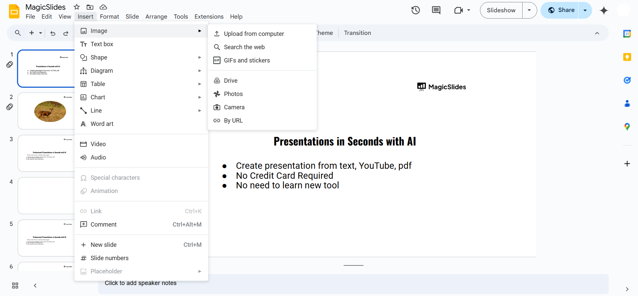Image resolution: width=638 pixels, height=296 pixels.
Task: Insert Audio
Action: [x=141, y=157]
